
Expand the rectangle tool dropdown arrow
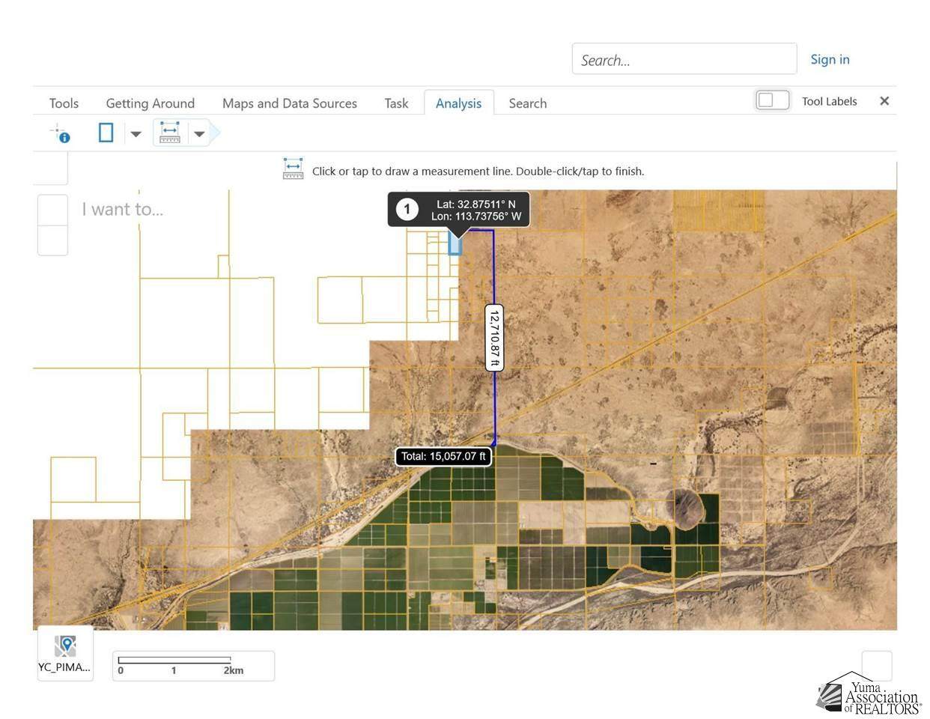[136, 134]
